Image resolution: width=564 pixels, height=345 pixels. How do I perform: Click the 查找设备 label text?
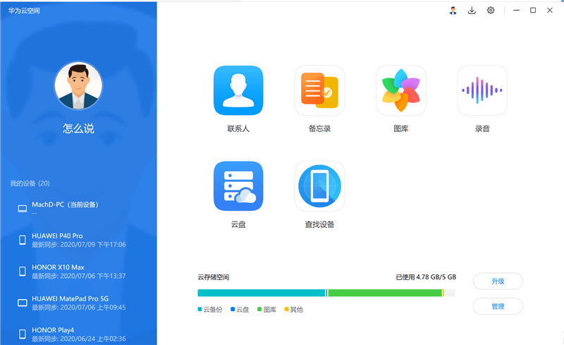point(319,224)
